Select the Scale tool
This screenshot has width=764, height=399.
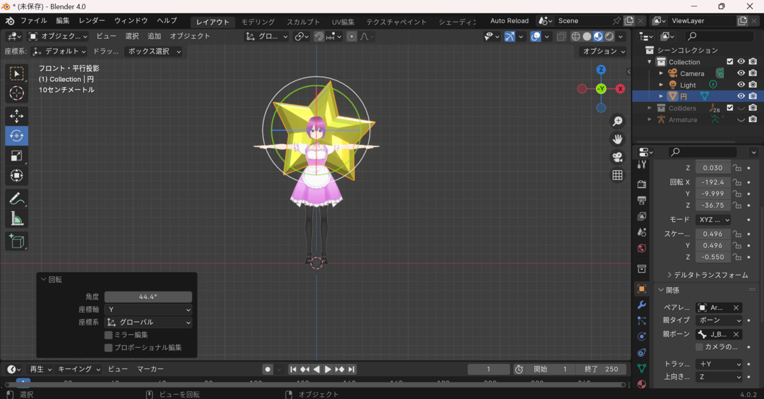(17, 156)
